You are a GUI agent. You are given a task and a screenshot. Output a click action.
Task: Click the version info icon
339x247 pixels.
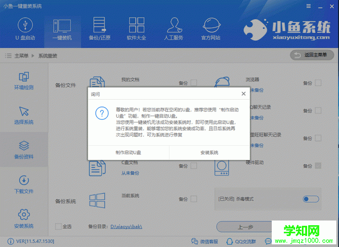(x=11, y=241)
